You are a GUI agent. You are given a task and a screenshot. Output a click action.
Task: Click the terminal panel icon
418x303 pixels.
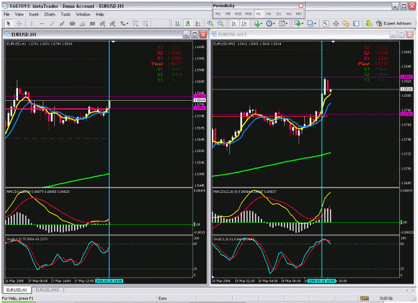[356, 23]
